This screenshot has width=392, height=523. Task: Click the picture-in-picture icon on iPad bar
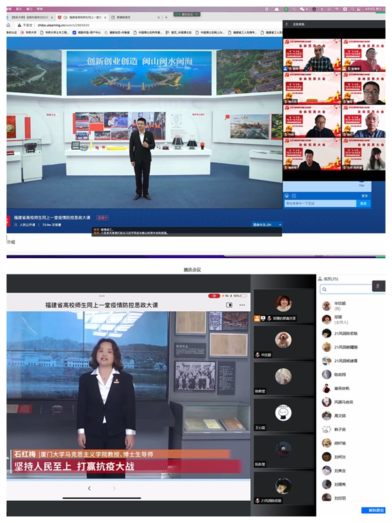coord(229,305)
